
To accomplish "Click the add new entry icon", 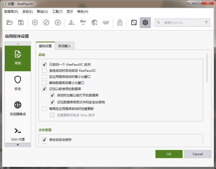I will tap(35, 23).
